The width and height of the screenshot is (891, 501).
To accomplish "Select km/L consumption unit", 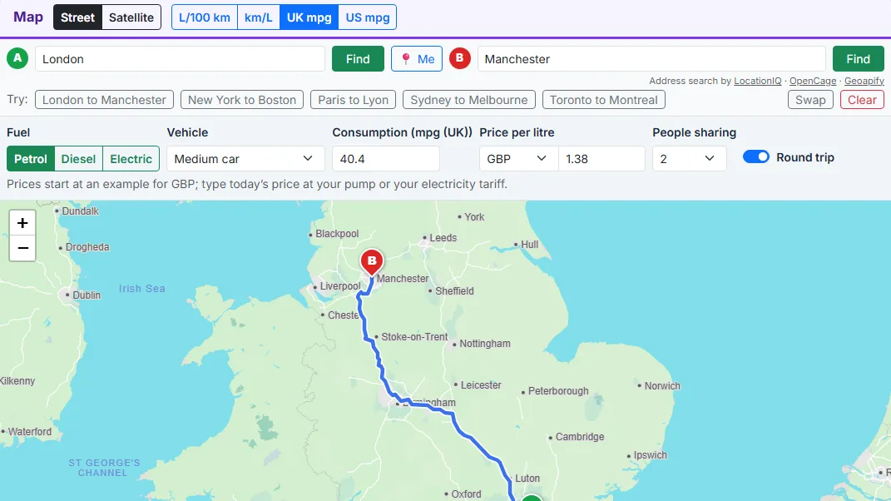I will pos(259,17).
